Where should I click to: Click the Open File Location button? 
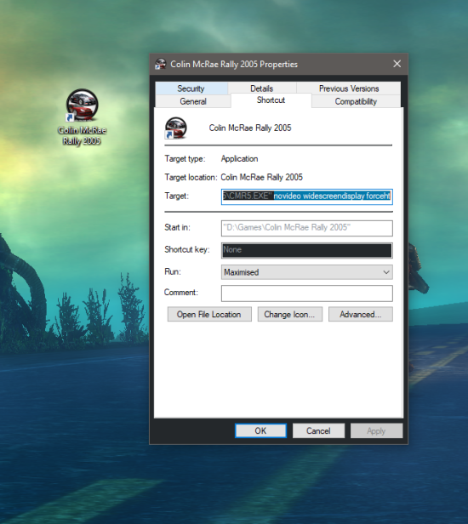point(209,315)
